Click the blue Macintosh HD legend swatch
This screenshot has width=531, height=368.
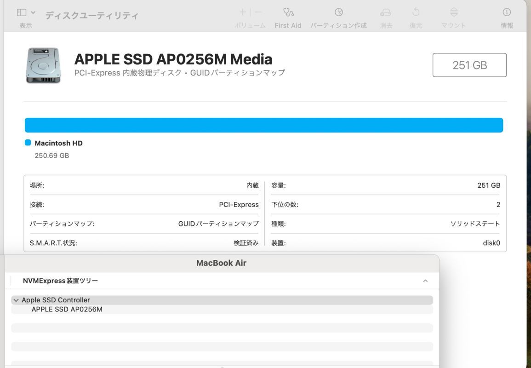click(x=28, y=143)
